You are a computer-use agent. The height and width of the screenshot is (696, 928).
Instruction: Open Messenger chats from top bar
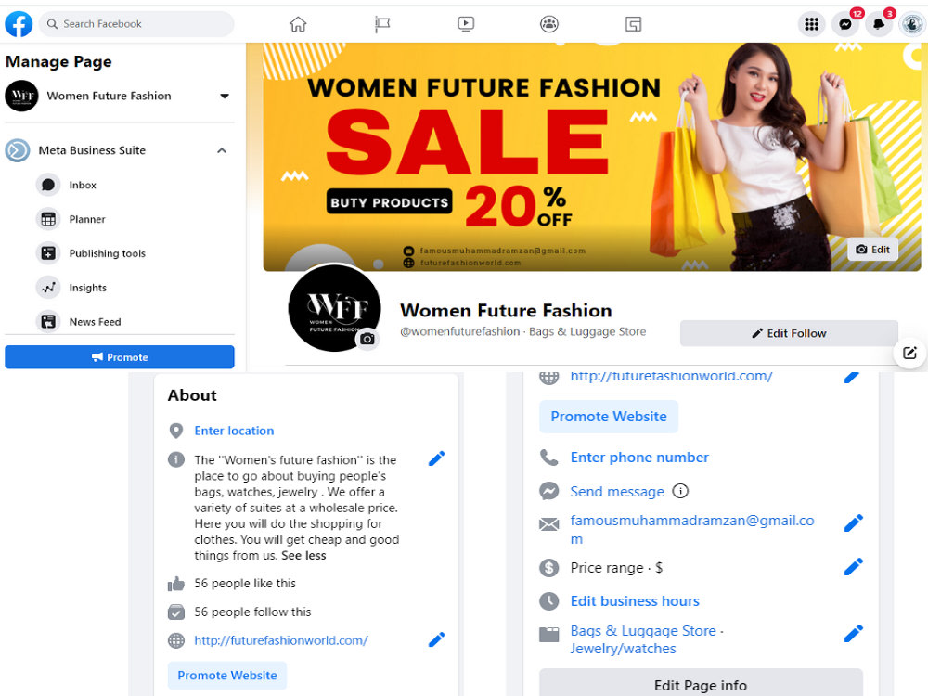(x=844, y=23)
